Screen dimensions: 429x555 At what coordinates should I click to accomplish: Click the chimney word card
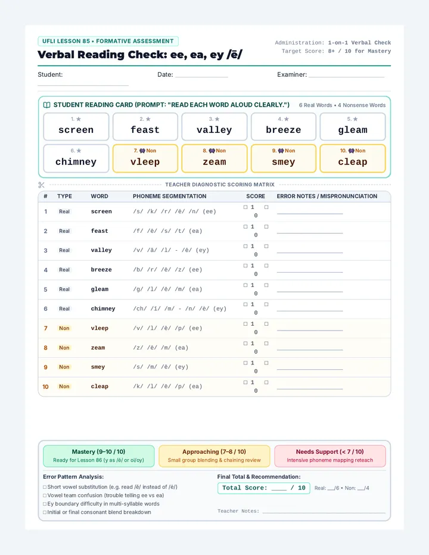(x=76, y=158)
